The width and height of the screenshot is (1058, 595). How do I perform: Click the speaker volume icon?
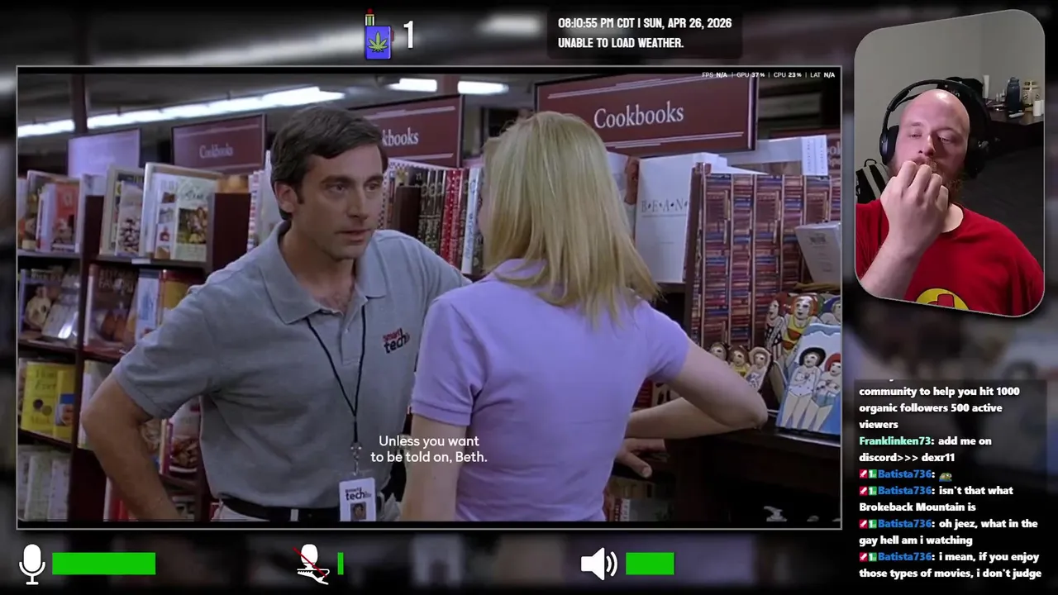pos(598,564)
